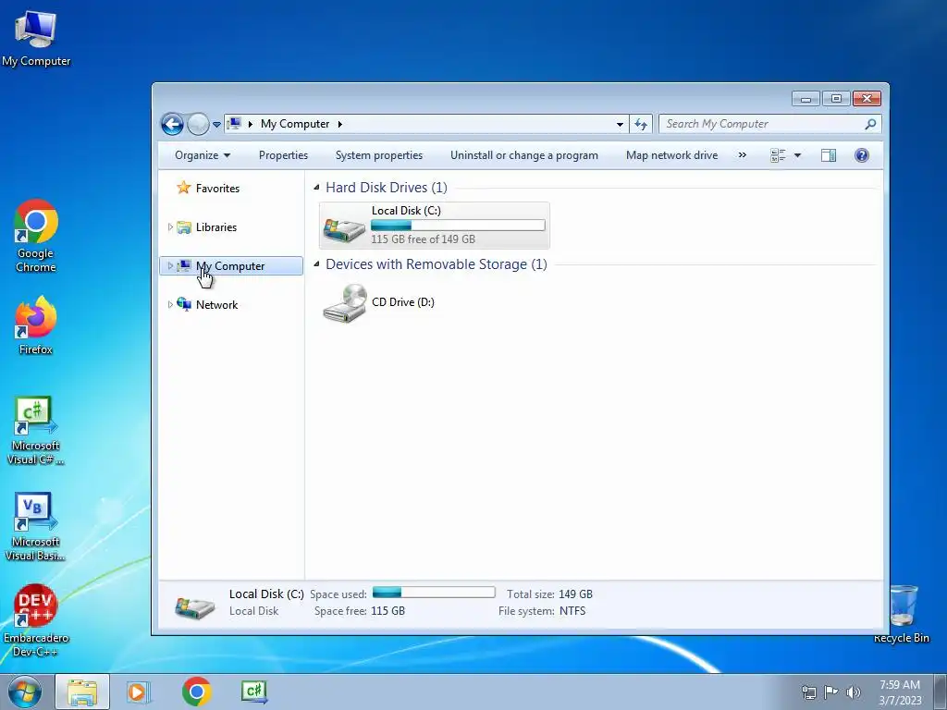
Task: Select the Recycle Bin desktop icon
Action: pyautogui.click(x=902, y=614)
